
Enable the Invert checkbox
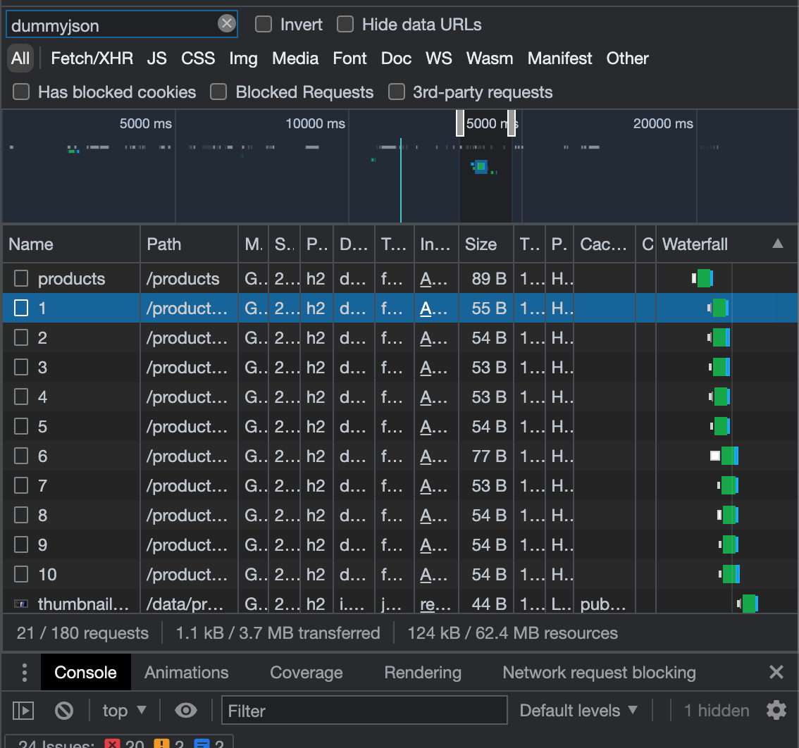[264, 25]
